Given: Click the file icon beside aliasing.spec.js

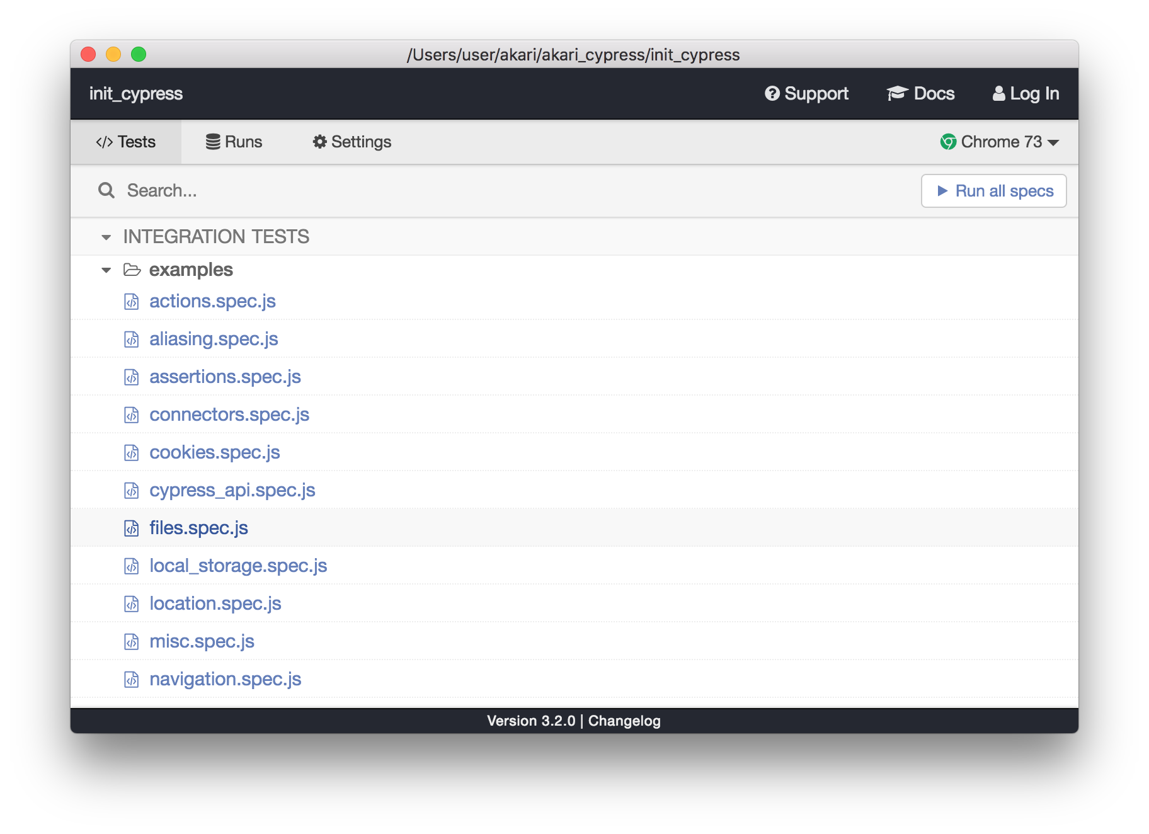Looking at the screenshot, I should [131, 340].
